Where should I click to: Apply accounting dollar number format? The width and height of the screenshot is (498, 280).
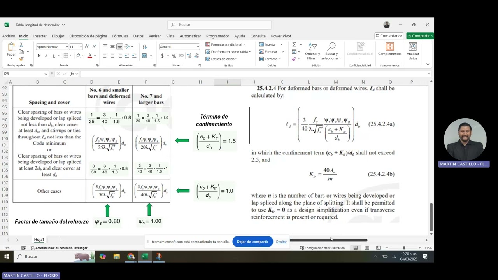(x=162, y=56)
